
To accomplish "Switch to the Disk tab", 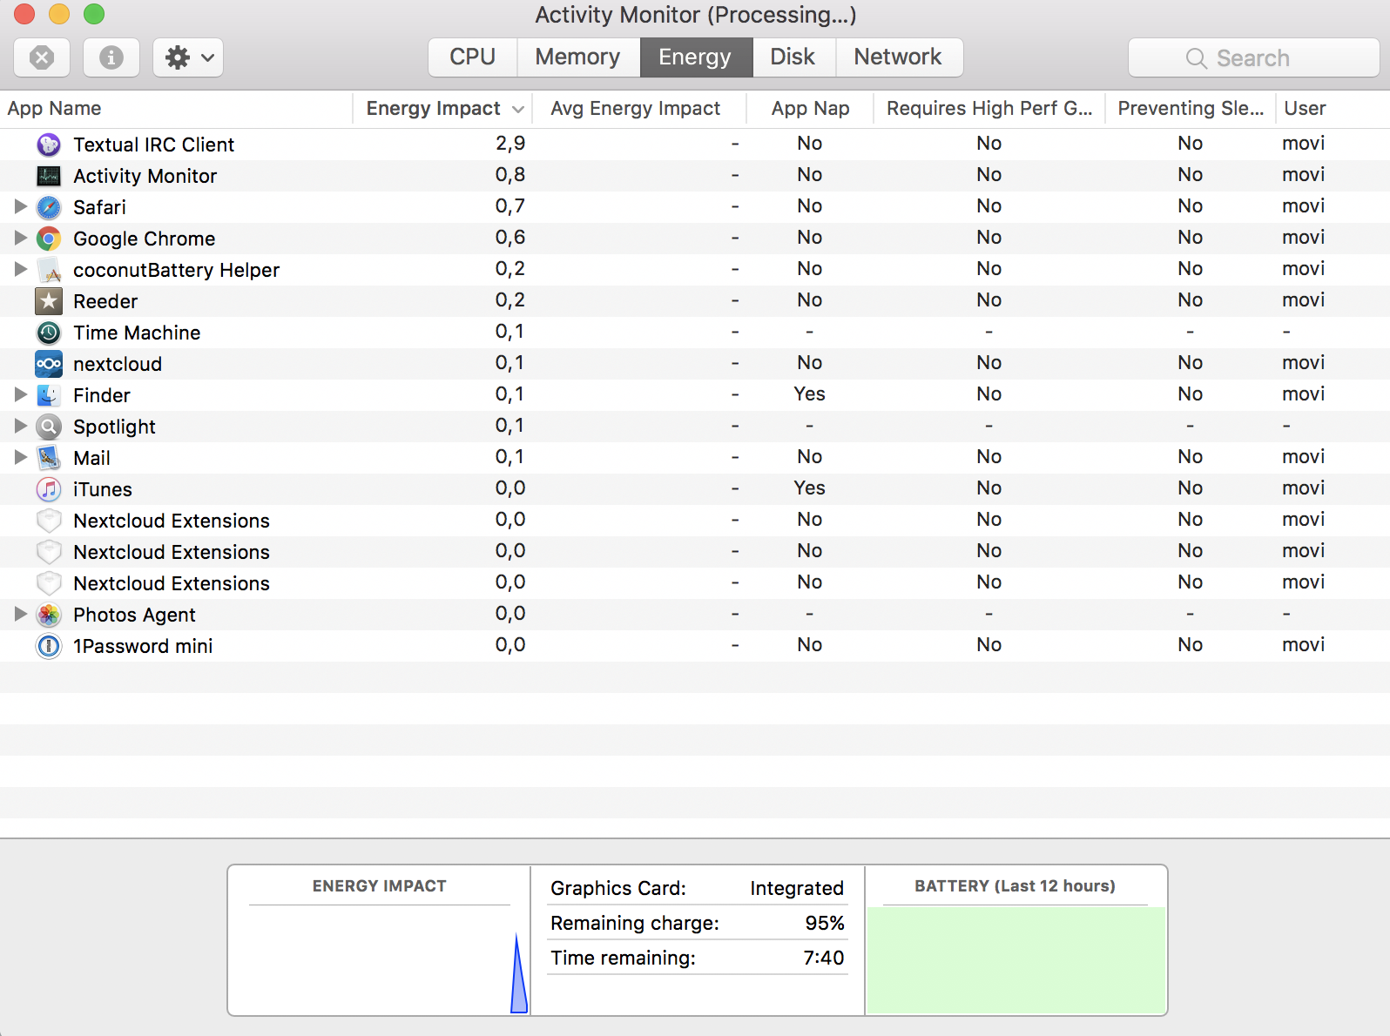I will (x=793, y=57).
